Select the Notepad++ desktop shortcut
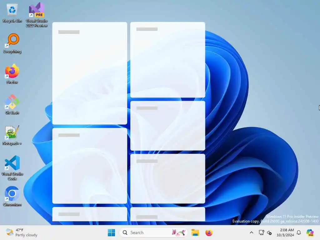Viewport: 320px width, 240px height. pyautogui.click(x=12, y=135)
